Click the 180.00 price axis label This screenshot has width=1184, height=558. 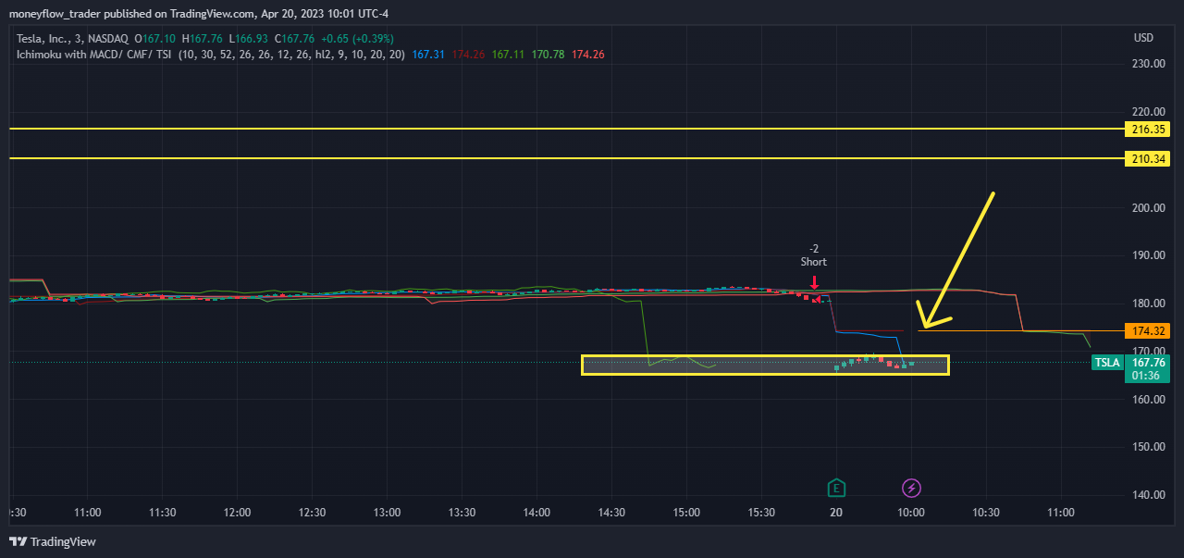click(x=1147, y=304)
